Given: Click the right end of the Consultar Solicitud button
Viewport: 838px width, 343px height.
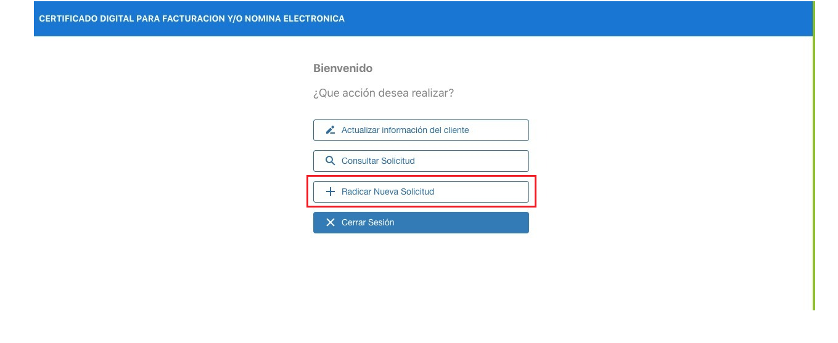Looking at the screenshot, I should [517, 161].
